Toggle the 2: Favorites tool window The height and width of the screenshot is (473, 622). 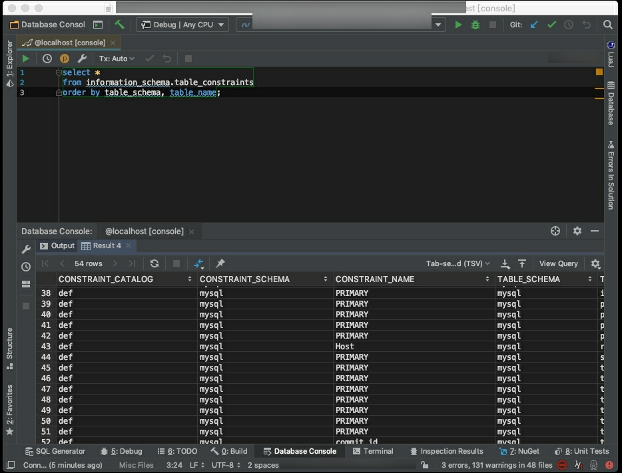tap(9, 410)
